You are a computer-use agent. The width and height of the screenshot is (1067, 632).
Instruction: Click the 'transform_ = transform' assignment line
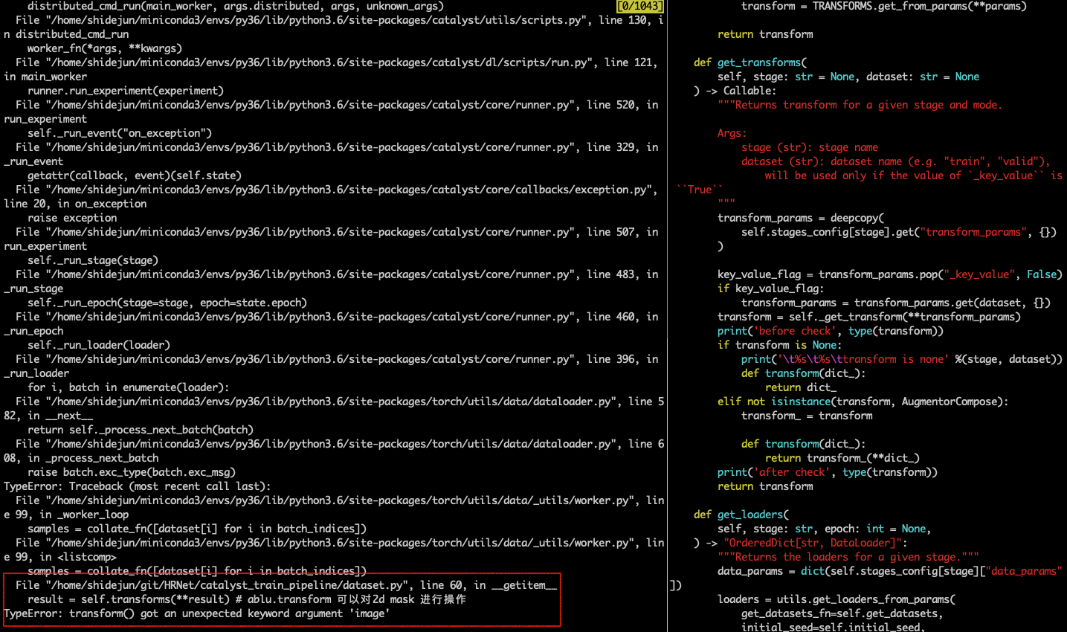807,416
